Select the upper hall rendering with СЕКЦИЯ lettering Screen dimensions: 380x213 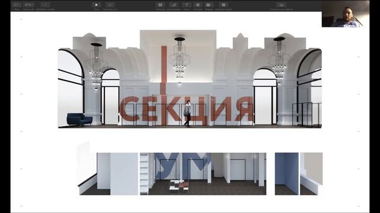(190, 79)
